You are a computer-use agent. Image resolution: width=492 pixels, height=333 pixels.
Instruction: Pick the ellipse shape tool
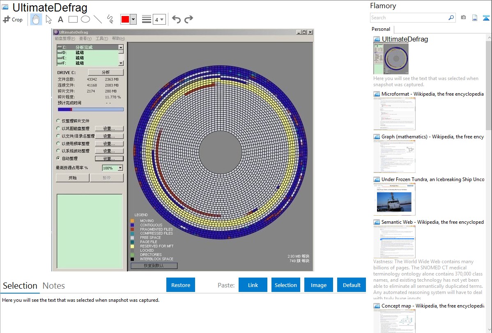coord(85,19)
